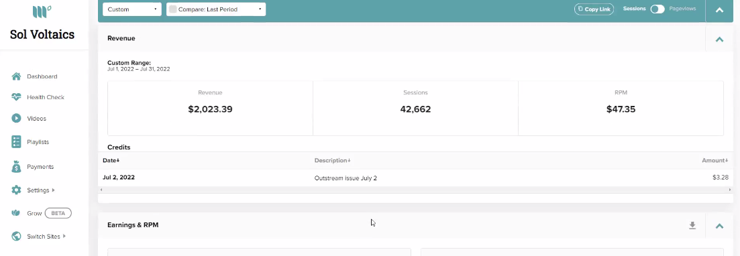
Task: Sort credits by Date column
Action: 111,160
